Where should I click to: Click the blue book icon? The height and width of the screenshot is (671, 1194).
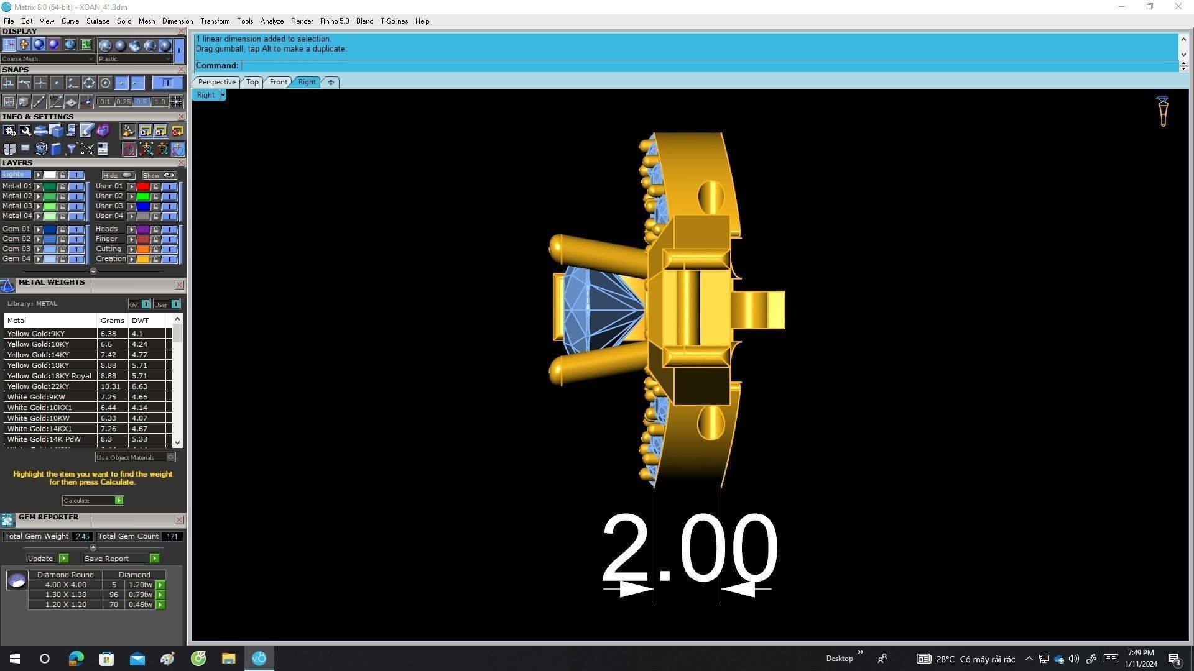point(56,149)
